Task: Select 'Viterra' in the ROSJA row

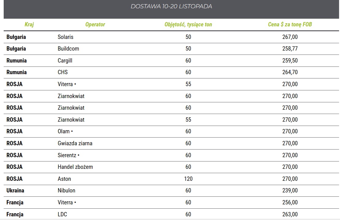Action: [65, 84]
